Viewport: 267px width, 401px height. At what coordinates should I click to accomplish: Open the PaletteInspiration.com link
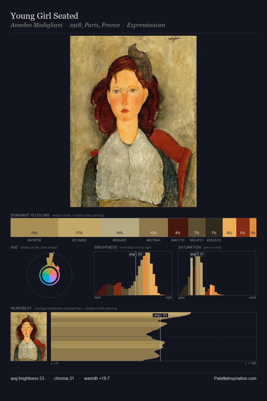click(x=235, y=378)
